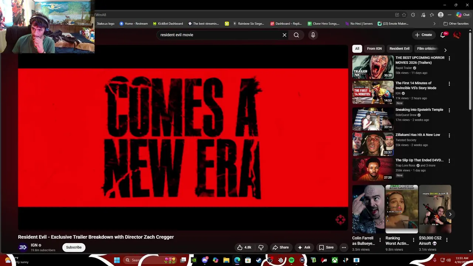473x266 pixels.
Task: Share the Resident Evil video
Action: point(280,248)
